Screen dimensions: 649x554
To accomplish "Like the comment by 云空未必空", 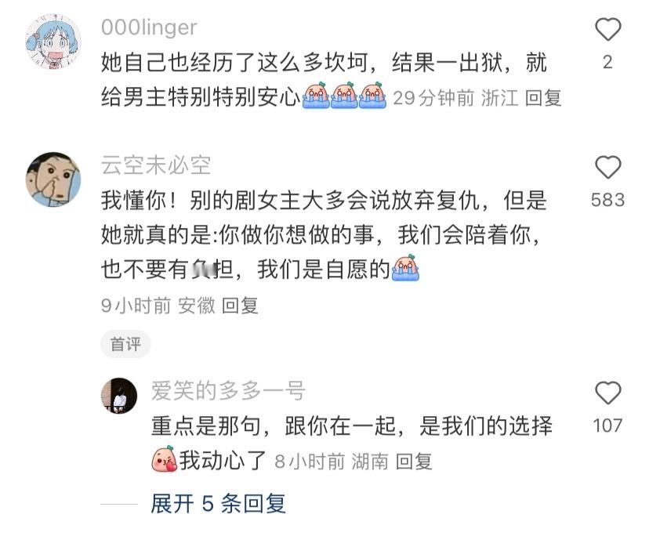I will tap(607, 168).
